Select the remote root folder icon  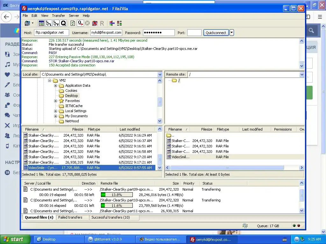(x=174, y=80)
